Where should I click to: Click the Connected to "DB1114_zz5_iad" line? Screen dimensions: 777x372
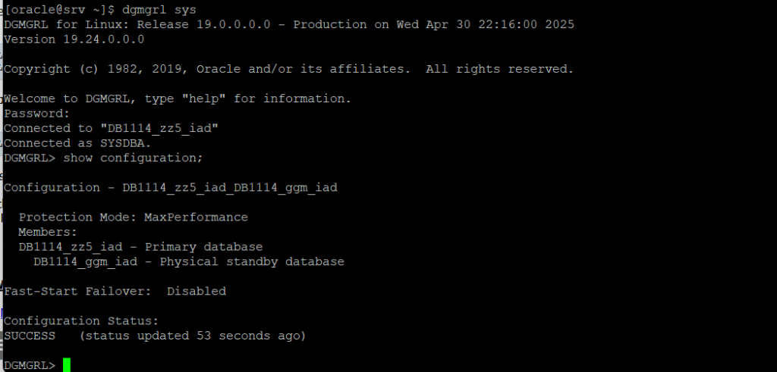pyautogui.click(x=111, y=128)
